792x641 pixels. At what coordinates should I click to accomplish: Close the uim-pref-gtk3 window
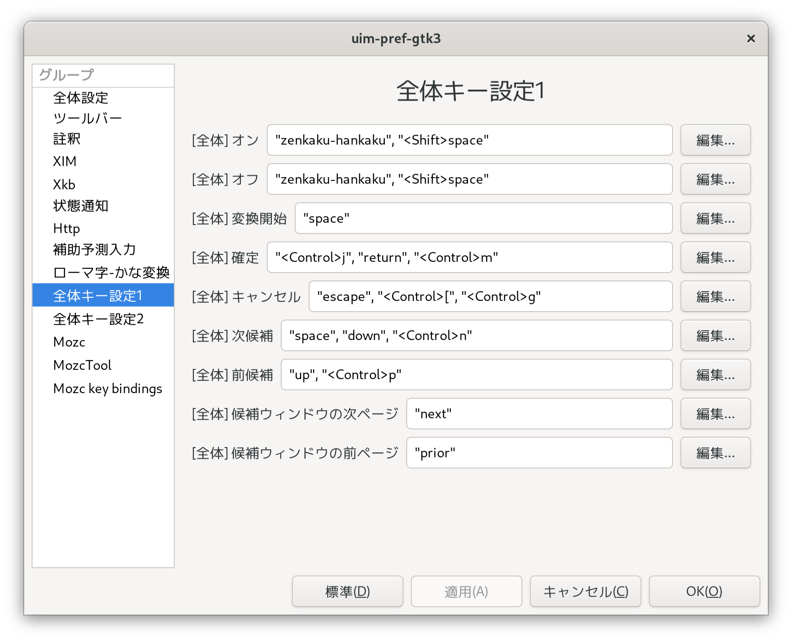click(x=751, y=39)
